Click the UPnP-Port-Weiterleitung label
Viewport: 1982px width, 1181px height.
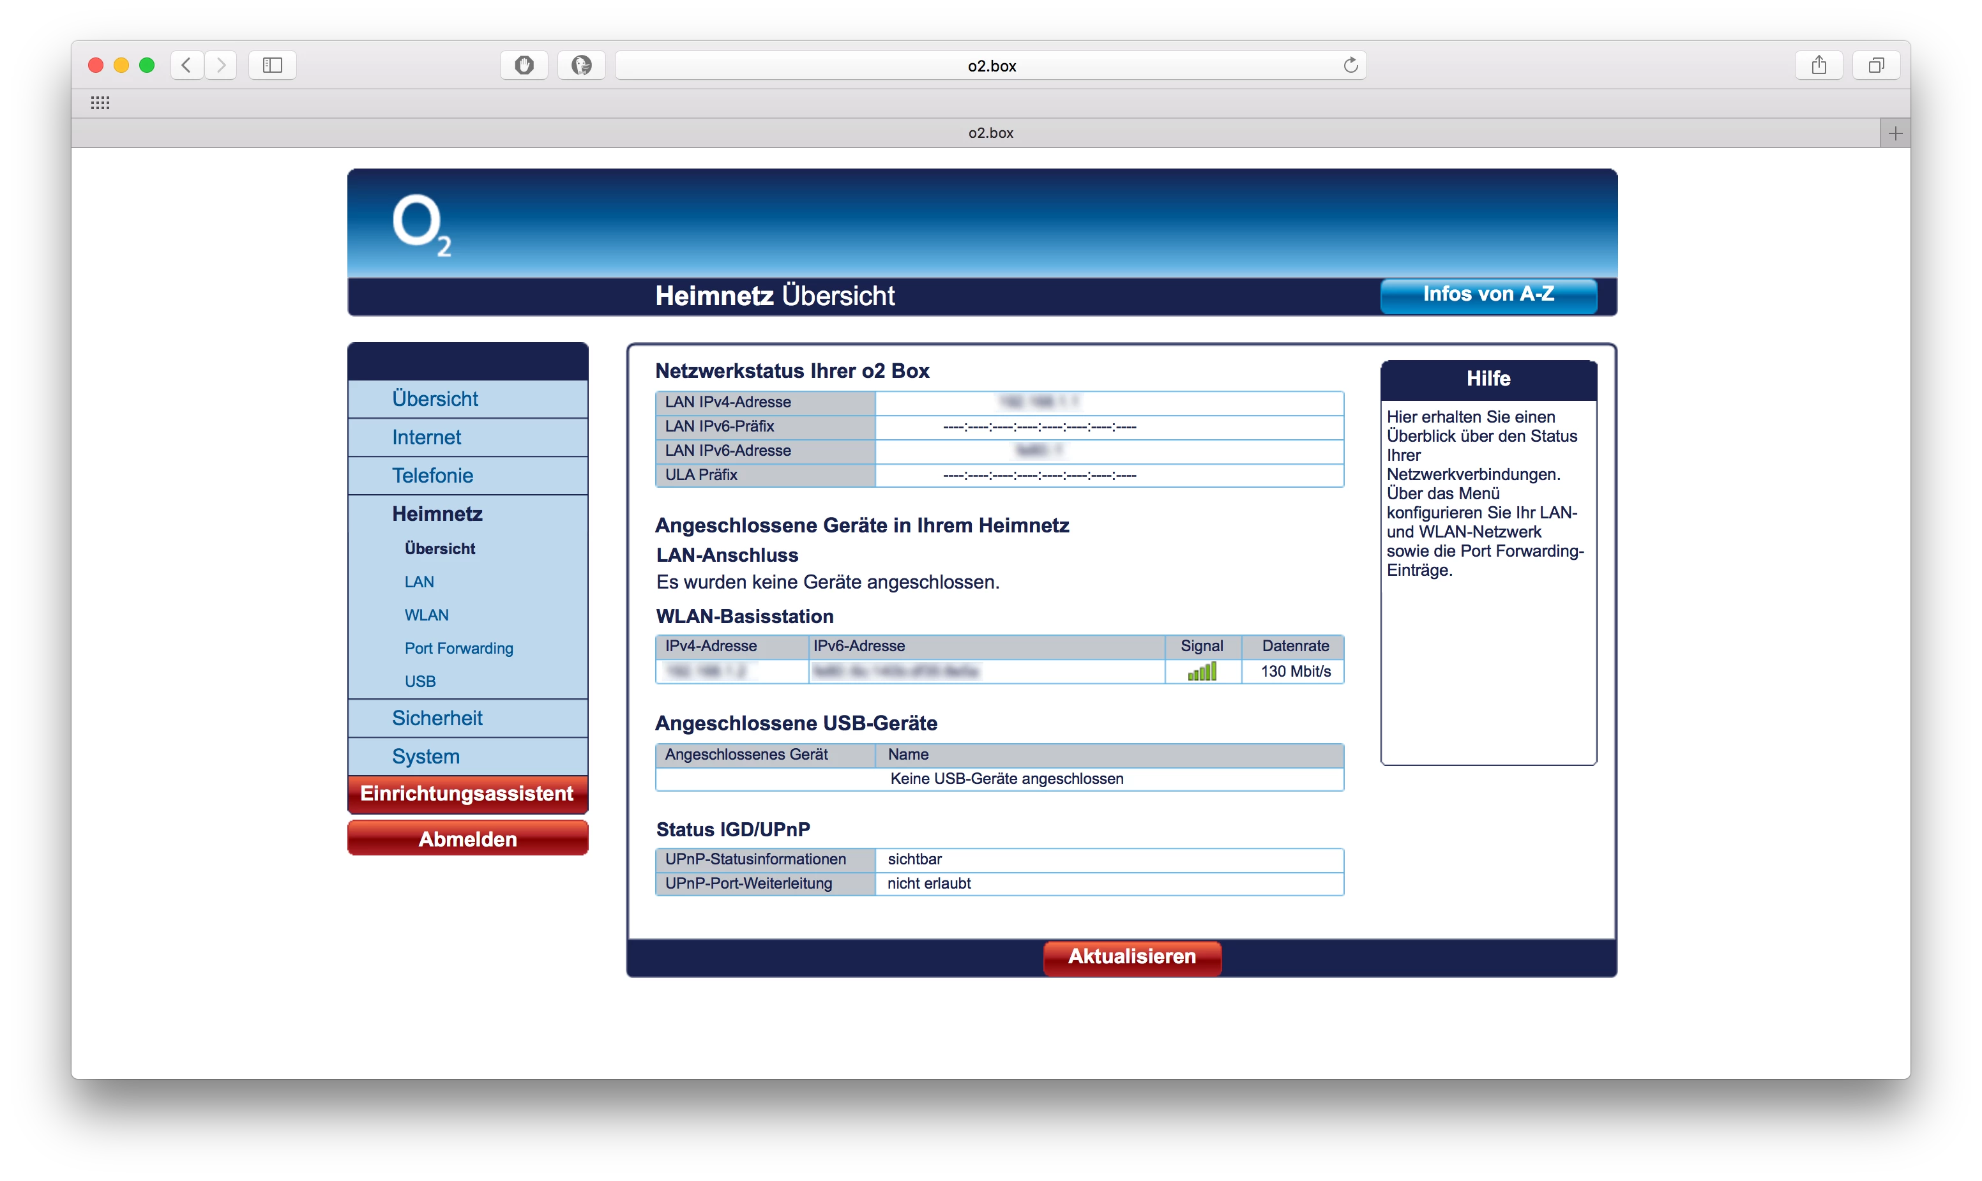(x=765, y=884)
